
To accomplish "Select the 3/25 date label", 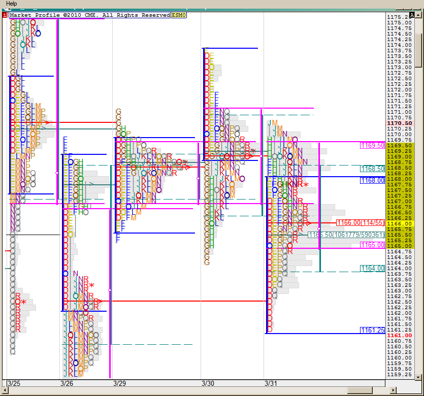I will (14, 383).
